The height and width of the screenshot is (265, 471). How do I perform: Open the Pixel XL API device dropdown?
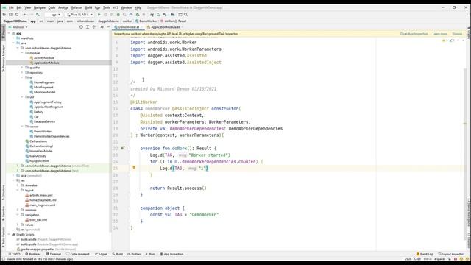coord(79,15)
